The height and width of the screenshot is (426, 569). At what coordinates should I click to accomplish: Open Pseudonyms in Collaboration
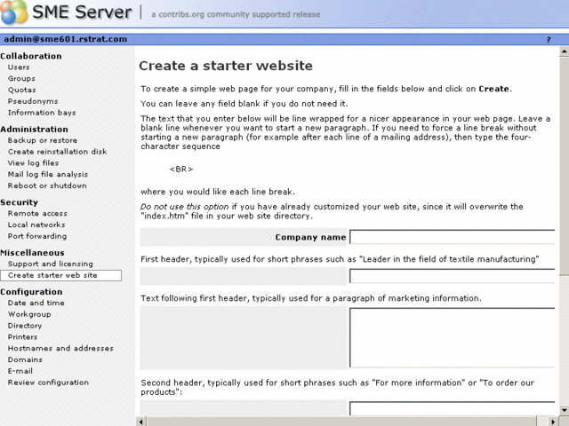pos(33,101)
